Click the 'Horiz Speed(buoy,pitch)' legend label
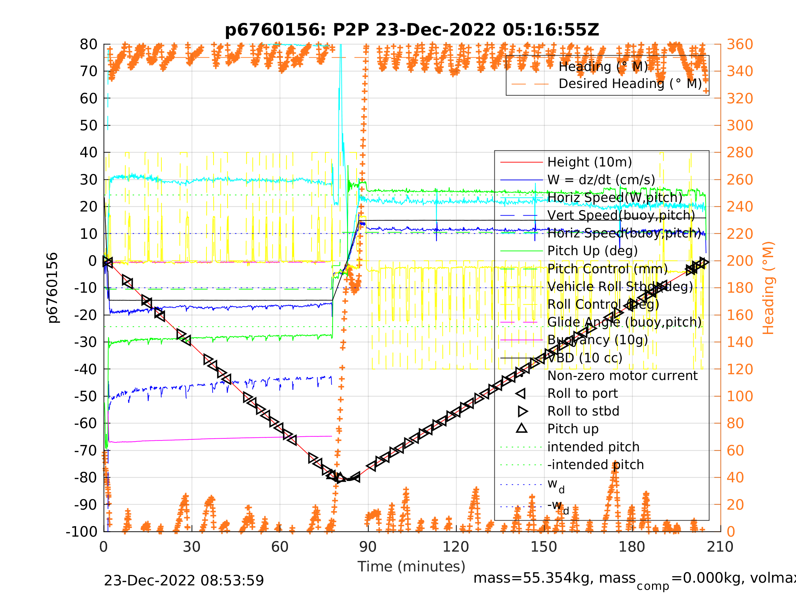The image size is (796, 597). tap(624, 233)
